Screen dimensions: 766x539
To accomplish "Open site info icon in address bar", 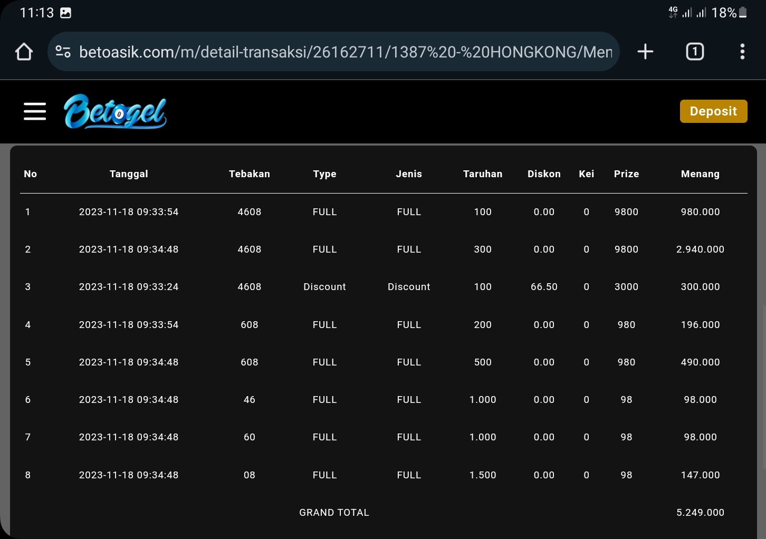I will (x=63, y=52).
